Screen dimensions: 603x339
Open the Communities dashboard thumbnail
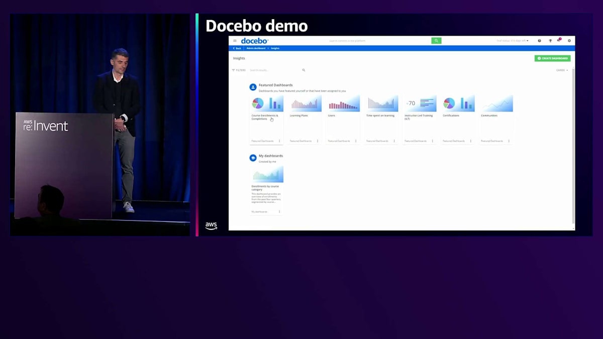coord(496,103)
